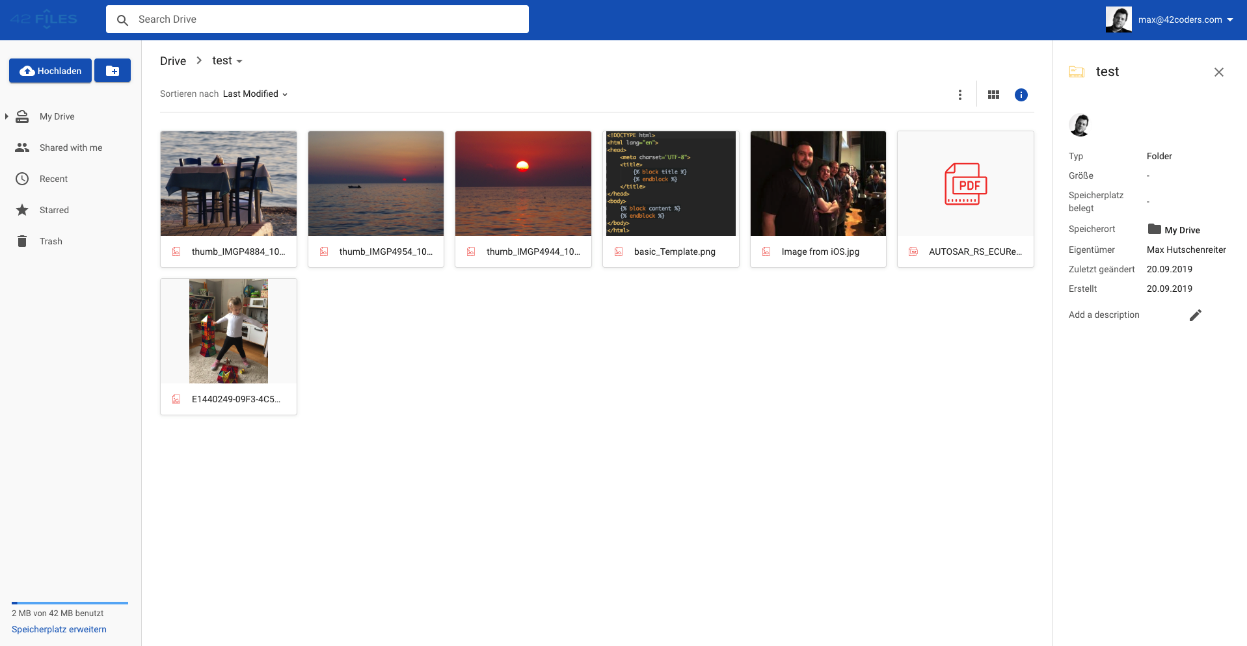Screen dimensions: 1247x646
Task: Select the AUTOSAR PDF file thumbnail
Action: [965, 183]
